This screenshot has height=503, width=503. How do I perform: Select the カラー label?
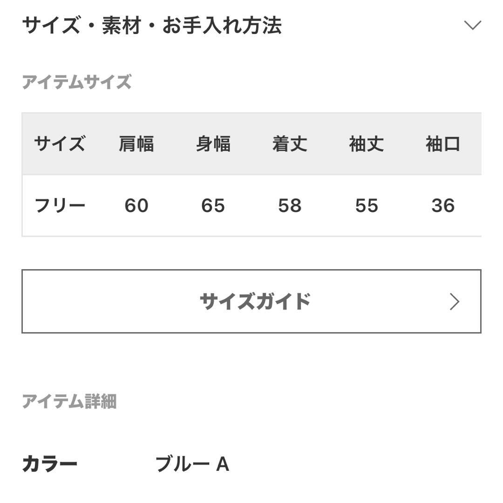click(50, 464)
